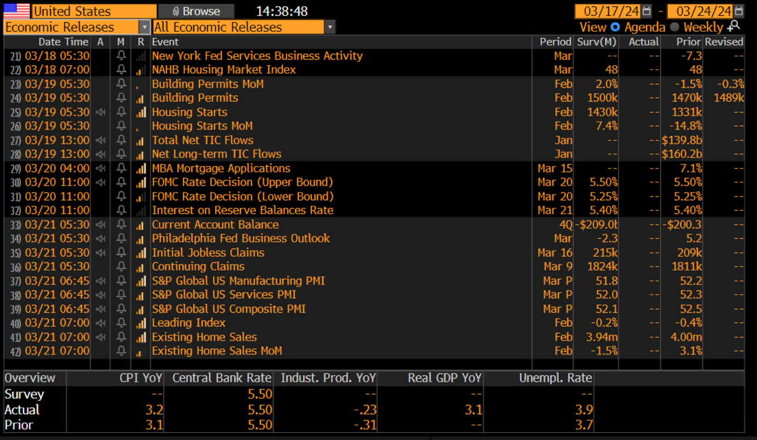Sort by the Event column header
This screenshot has height=440, width=757.
coord(165,42)
